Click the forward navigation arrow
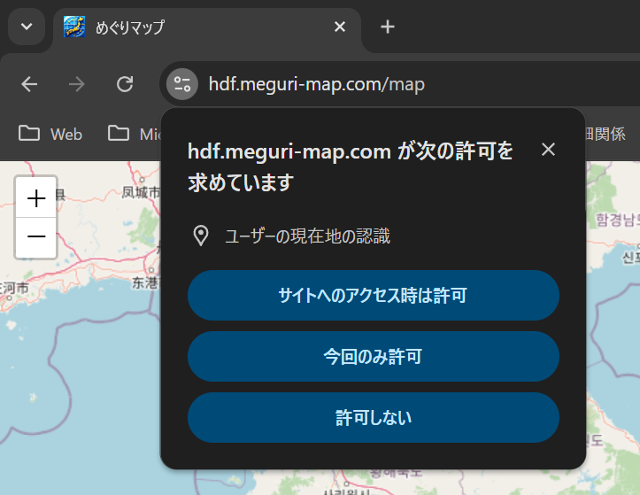The width and height of the screenshot is (640, 495). tap(77, 84)
